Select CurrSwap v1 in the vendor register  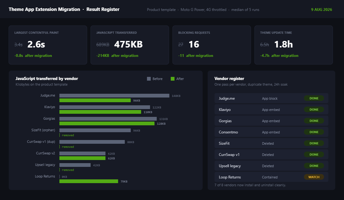271,155
